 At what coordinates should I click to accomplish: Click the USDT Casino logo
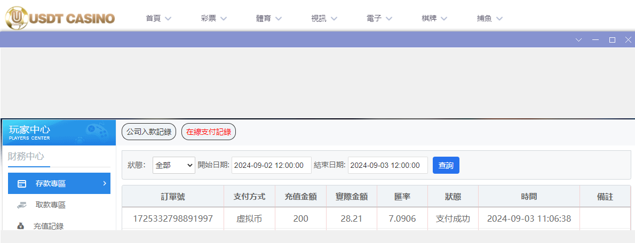[60, 17]
